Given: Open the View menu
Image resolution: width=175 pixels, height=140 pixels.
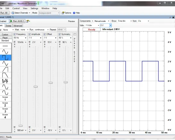Looking at the screenshot, I should click(25, 8).
